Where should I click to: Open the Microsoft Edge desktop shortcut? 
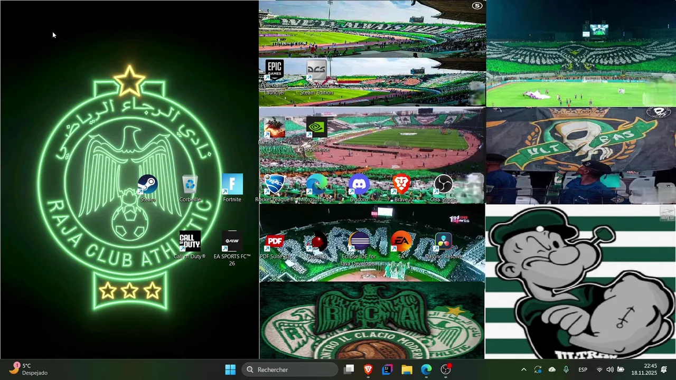316,188
